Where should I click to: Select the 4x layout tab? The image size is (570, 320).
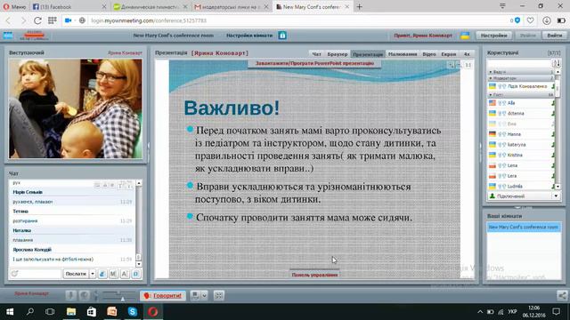(467, 53)
